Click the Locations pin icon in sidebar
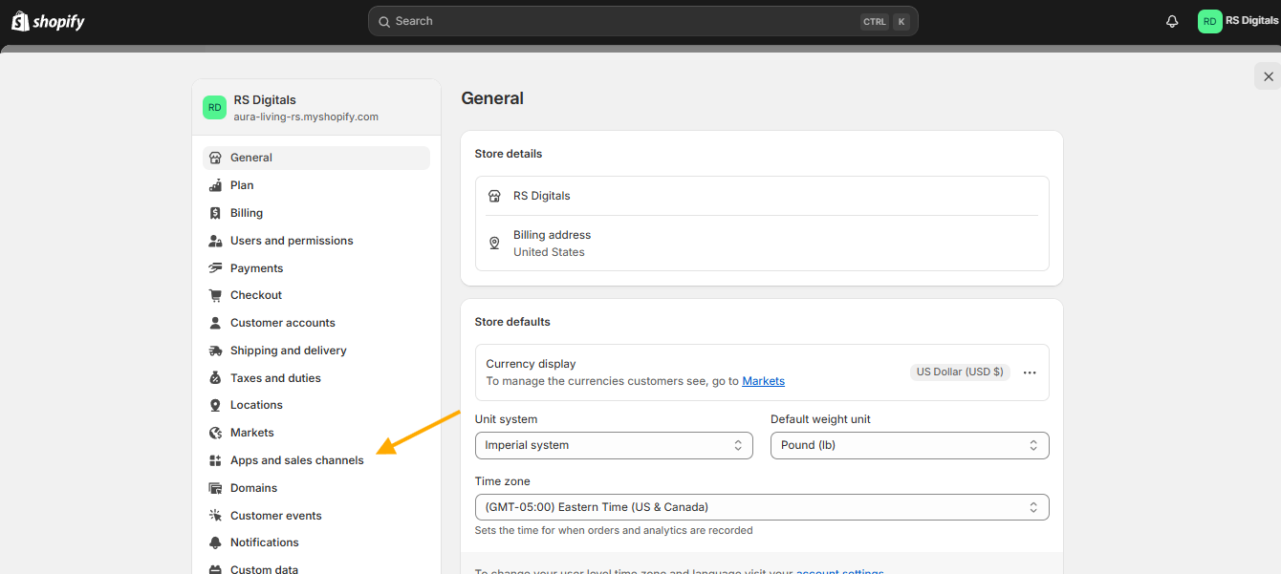Viewport: 1281px width, 574px height. point(215,405)
